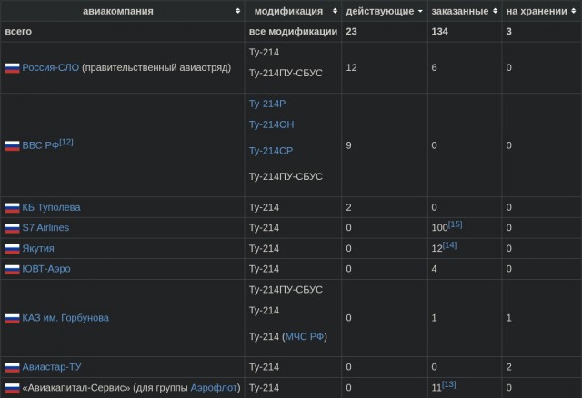
Task: Click the модификация column header text
Action: [289, 11]
